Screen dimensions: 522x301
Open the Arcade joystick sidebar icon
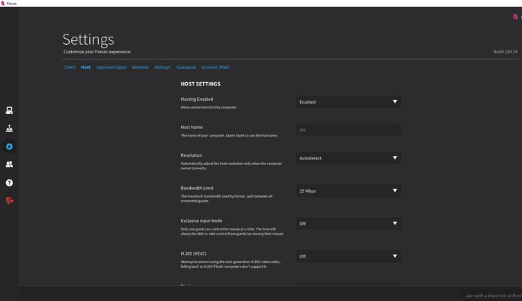(9, 128)
